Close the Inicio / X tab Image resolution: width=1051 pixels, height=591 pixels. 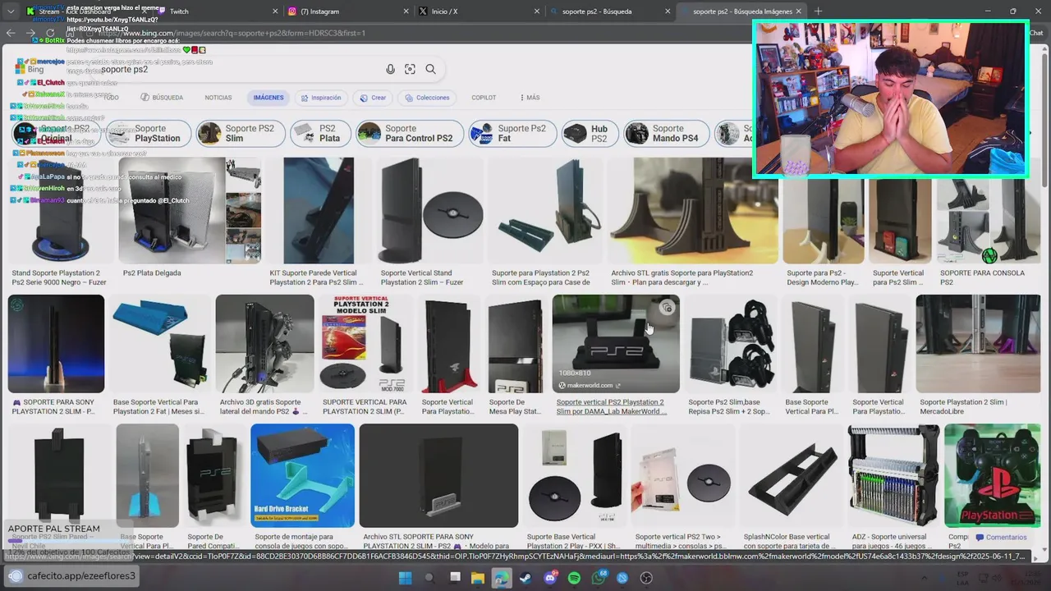point(537,11)
